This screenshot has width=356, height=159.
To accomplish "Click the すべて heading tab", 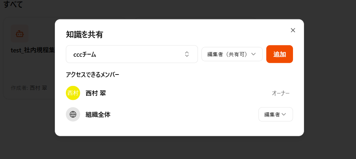I will coord(13,4).
